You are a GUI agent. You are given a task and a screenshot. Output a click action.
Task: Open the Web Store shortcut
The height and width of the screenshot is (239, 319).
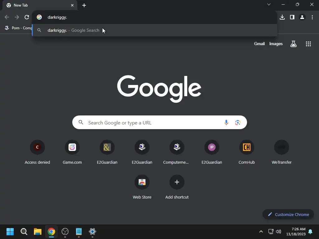(142, 187)
